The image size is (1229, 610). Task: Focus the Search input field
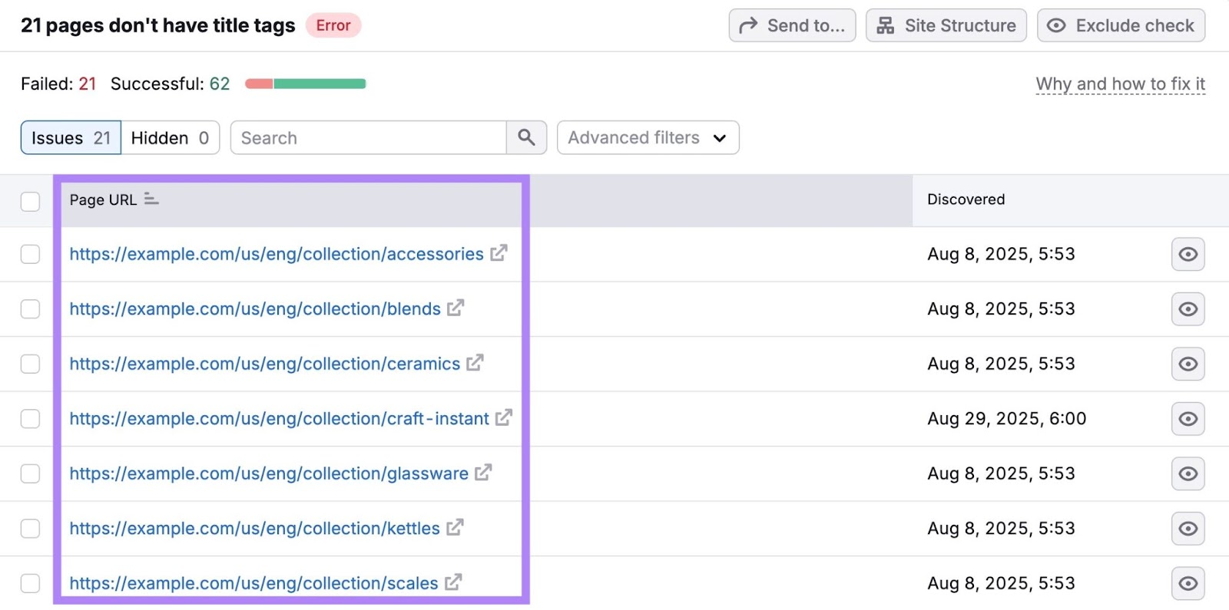(x=368, y=138)
